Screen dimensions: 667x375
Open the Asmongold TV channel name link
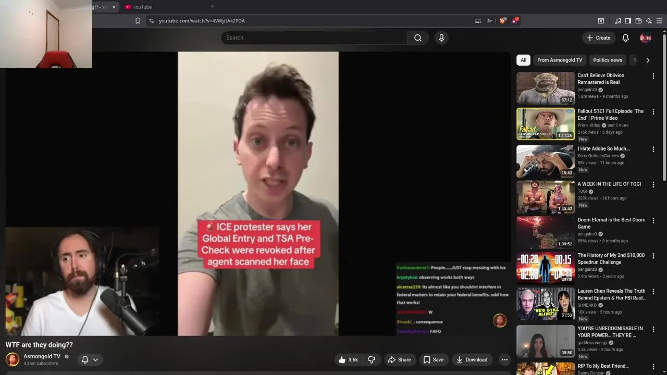pyautogui.click(x=42, y=356)
